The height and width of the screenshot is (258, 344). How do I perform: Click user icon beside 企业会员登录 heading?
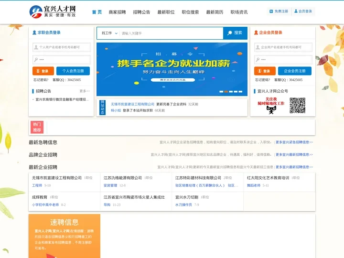pyautogui.click(x=256, y=32)
